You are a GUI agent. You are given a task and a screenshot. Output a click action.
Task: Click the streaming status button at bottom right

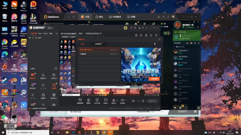(x=152, y=101)
